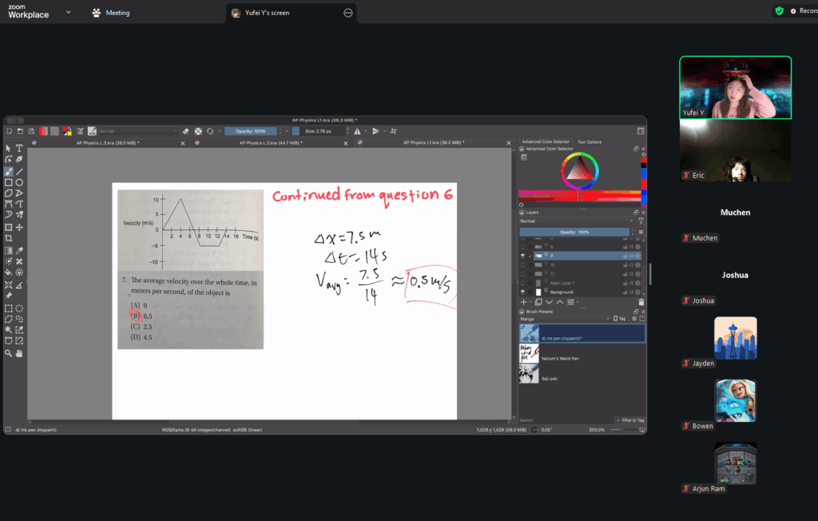Open the Tool Options tab
The image size is (818, 521).
(x=589, y=142)
